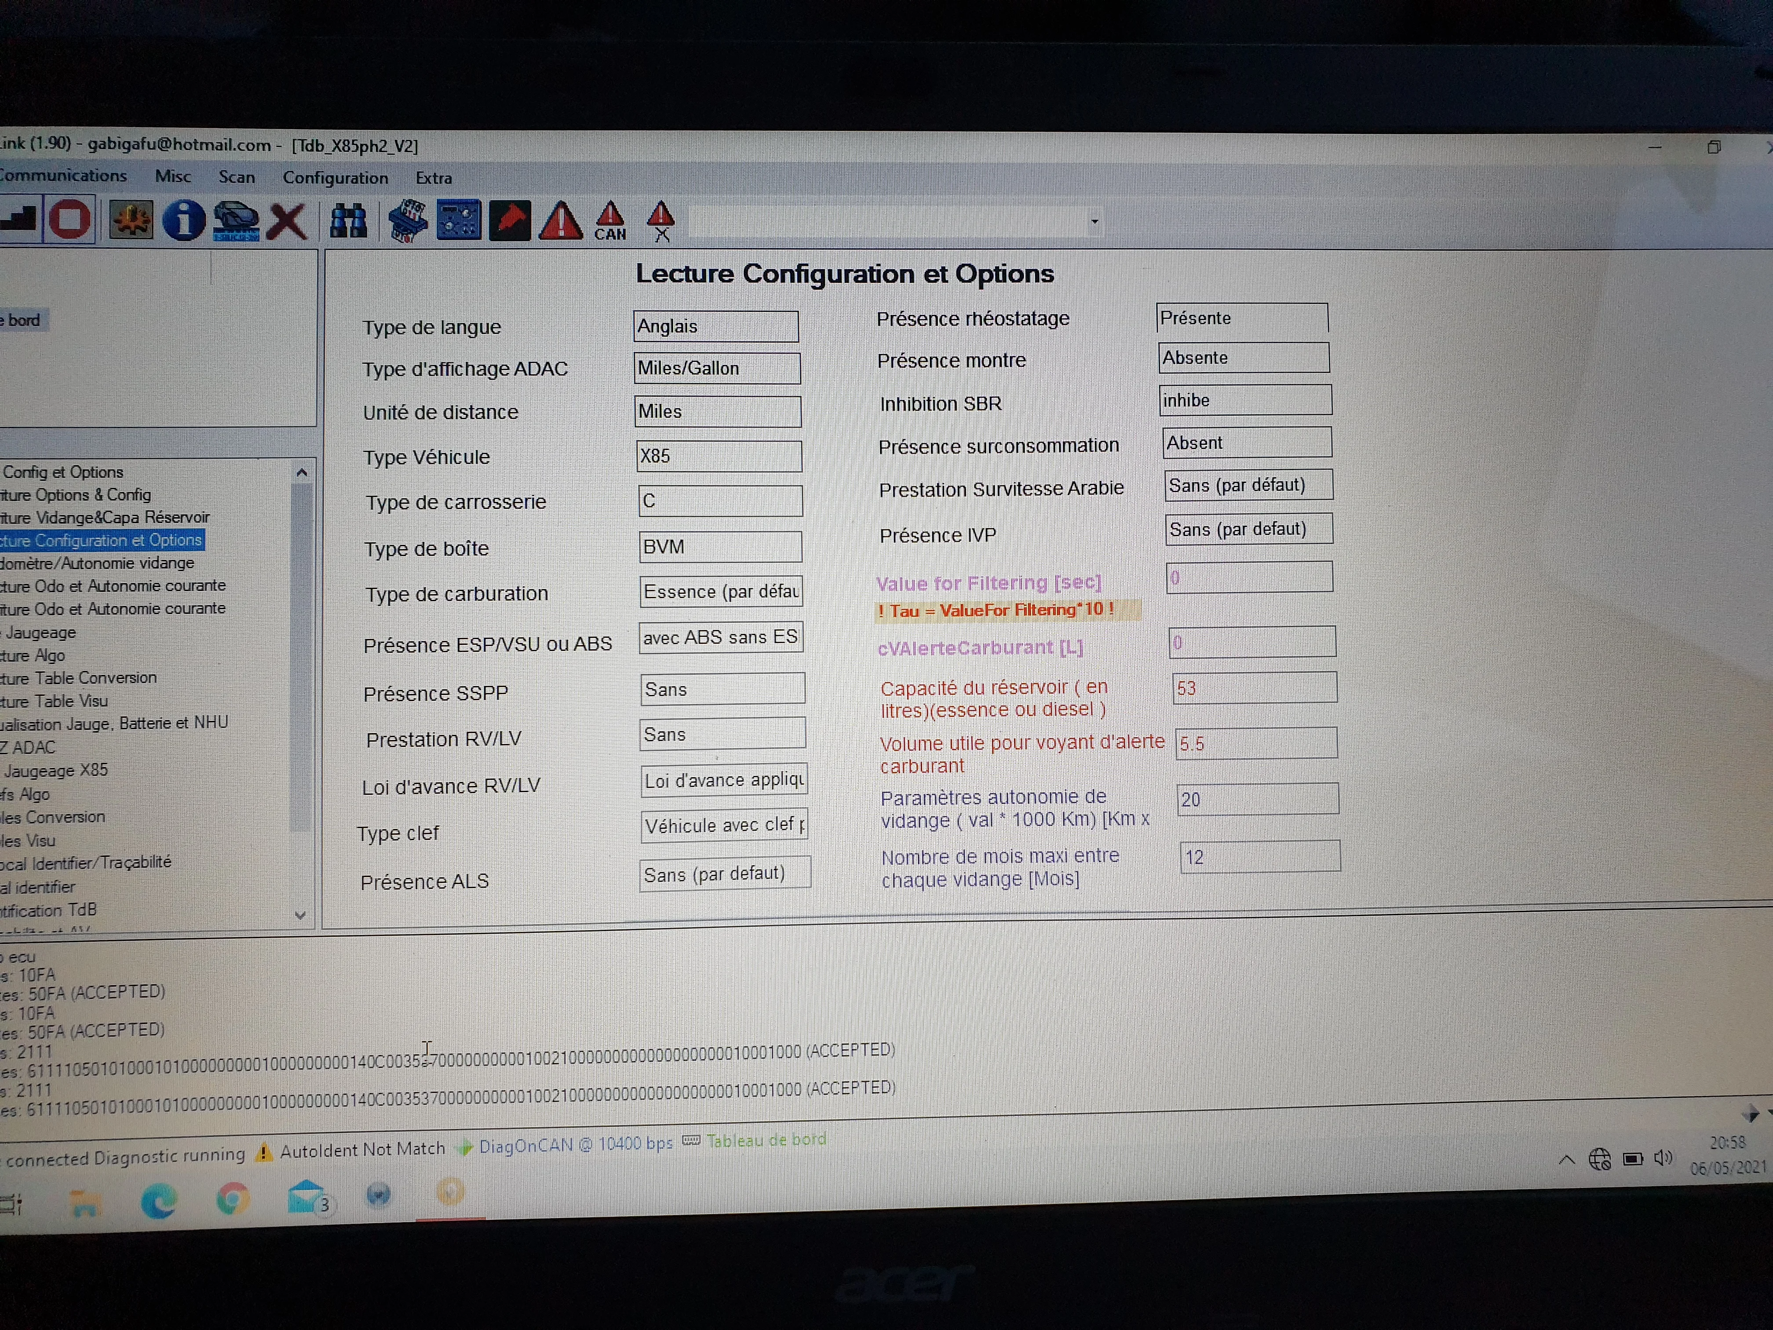Click the red stop button in toolbar
The height and width of the screenshot is (1330, 1773).
[x=70, y=219]
